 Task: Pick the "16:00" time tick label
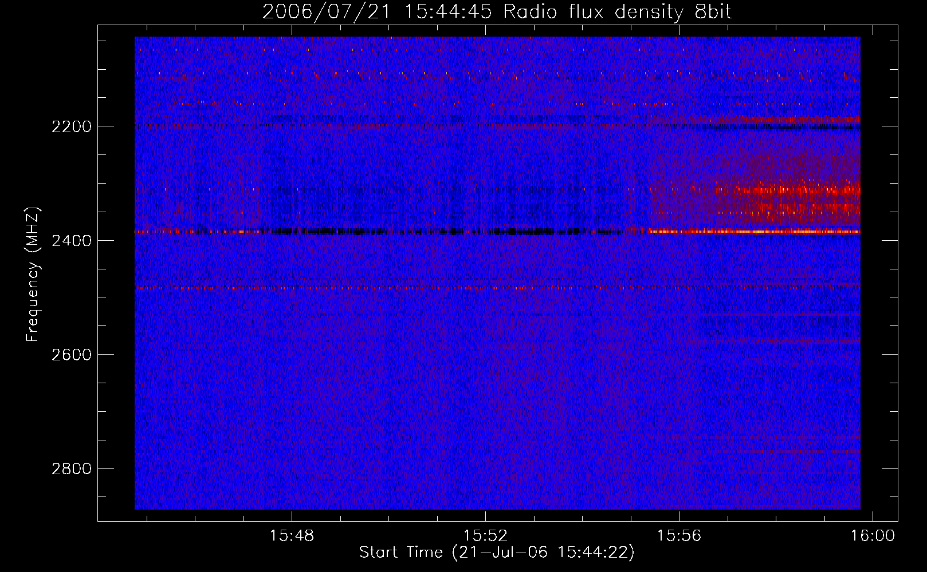pos(873,535)
